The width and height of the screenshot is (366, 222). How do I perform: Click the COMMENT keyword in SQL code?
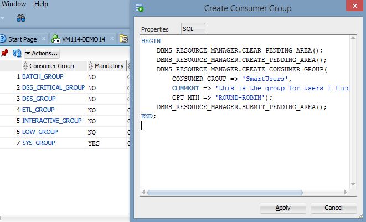pos(185,88)
